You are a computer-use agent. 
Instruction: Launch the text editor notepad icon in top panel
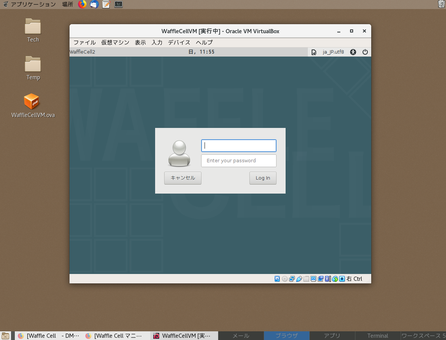pyautogui.click(x=106, y=4)
